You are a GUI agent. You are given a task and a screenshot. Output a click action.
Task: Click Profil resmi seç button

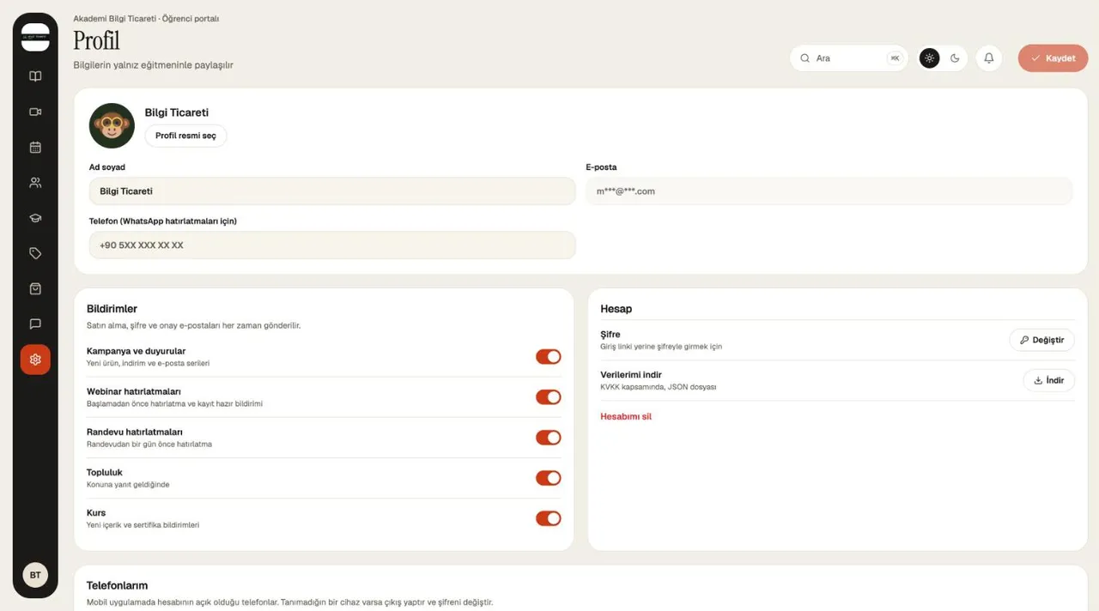coord(185,136)
